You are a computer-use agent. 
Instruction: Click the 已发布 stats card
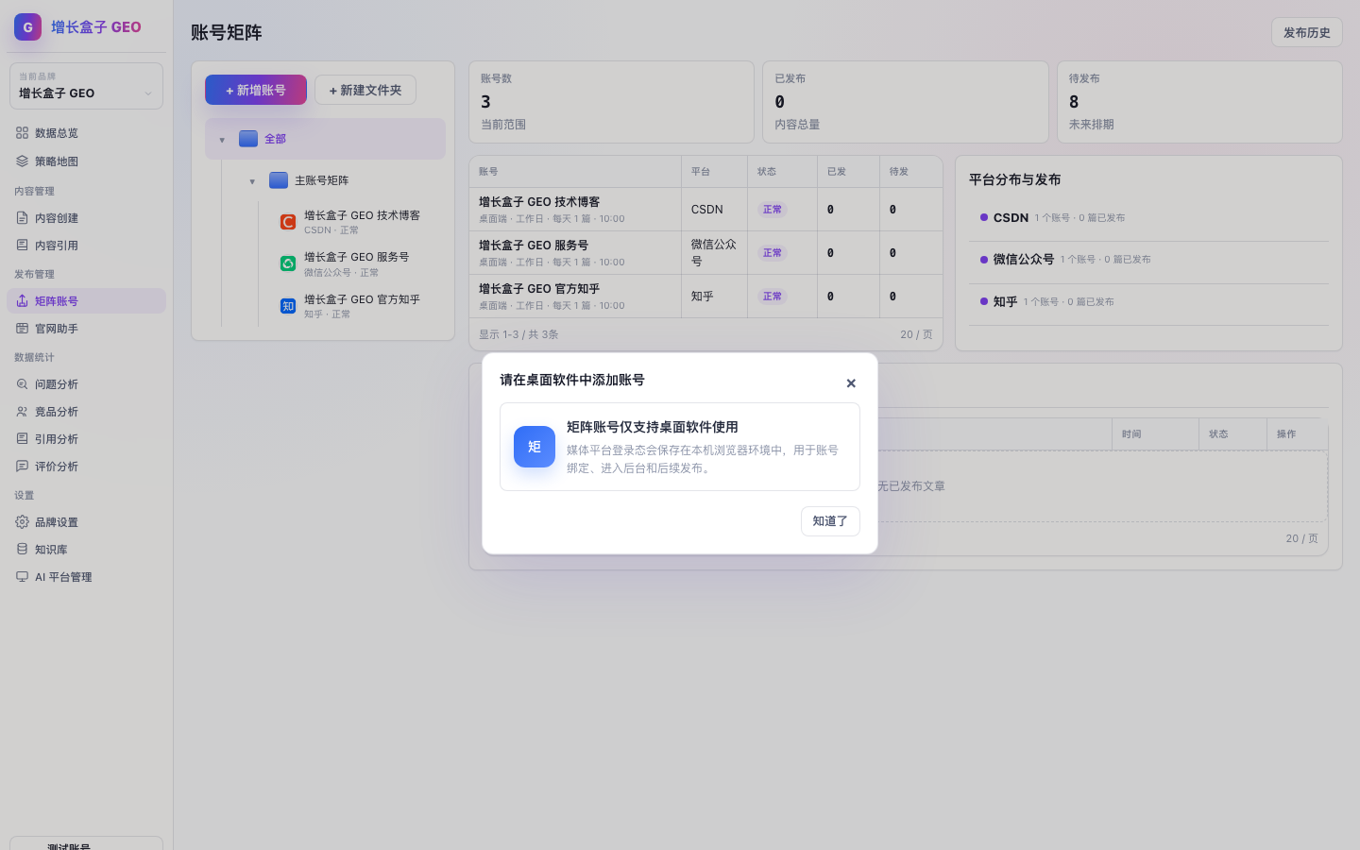tap(905, 102)
